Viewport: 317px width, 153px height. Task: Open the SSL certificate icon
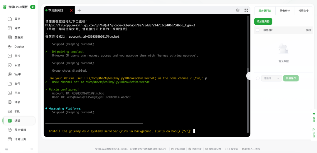click(x=10, y=112)
